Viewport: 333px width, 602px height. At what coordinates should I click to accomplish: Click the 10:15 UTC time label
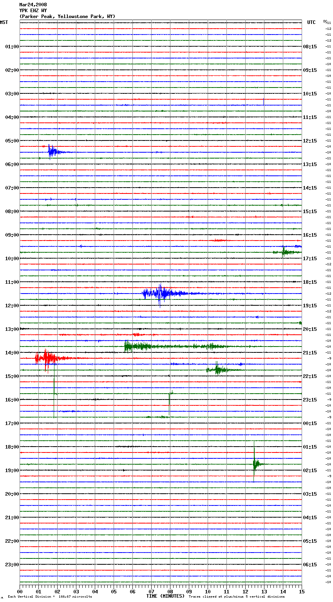pos(310,94)
